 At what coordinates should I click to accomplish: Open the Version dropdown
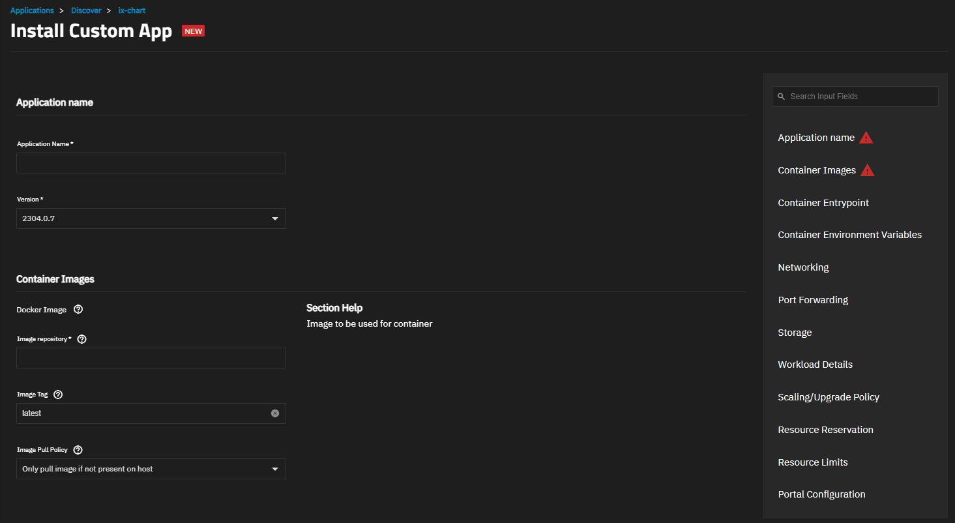click(x=275, y=218)
